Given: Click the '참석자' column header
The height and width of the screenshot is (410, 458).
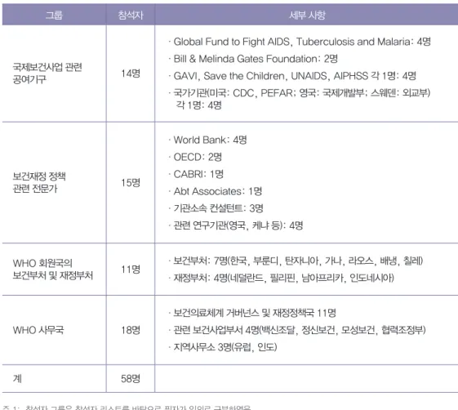Looking at the screenshot, I should click(x=131, y=15).
